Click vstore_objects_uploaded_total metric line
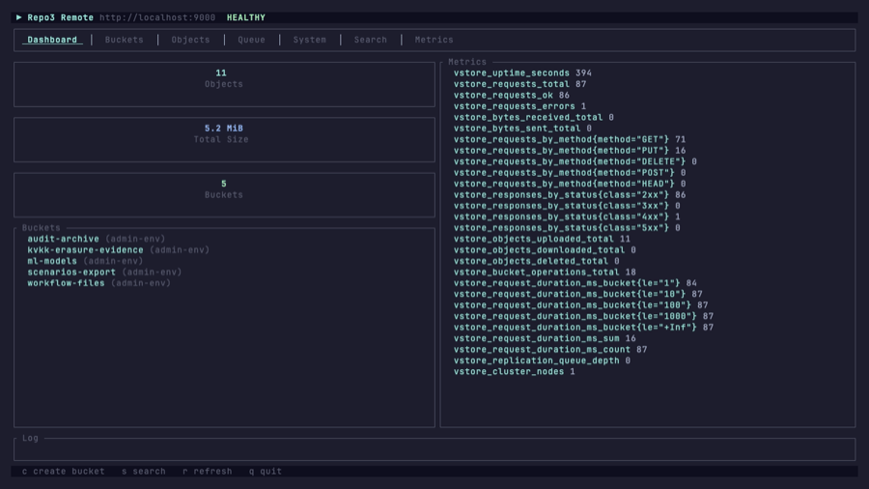The height and width of the screenshot is (489, 869). point(542,239)
